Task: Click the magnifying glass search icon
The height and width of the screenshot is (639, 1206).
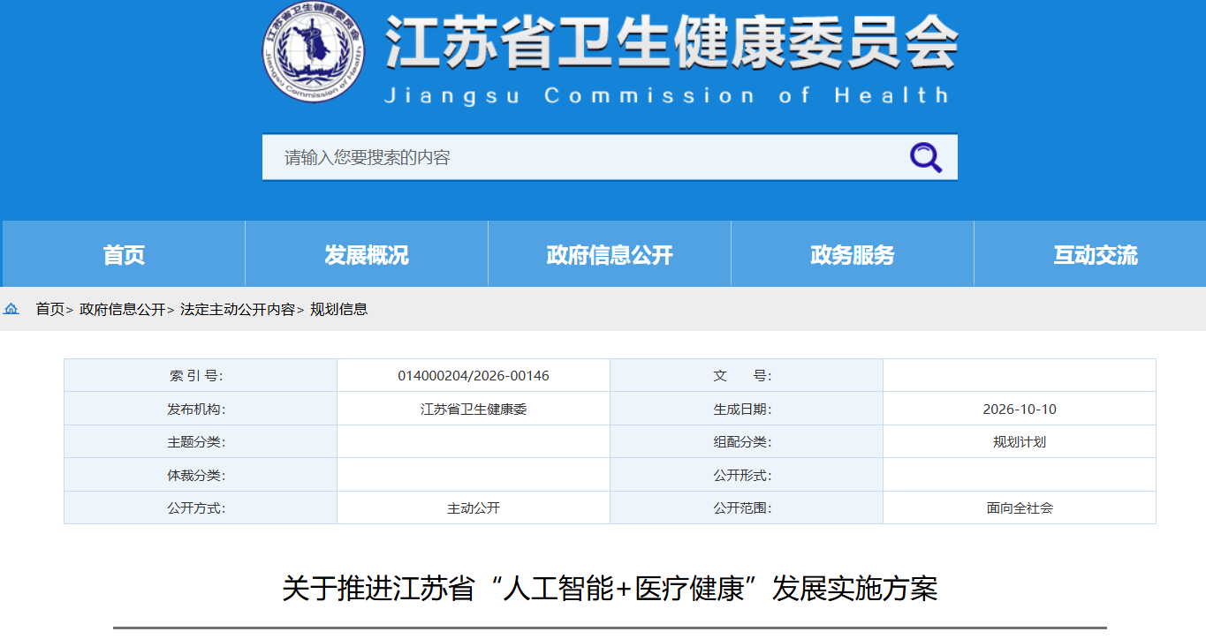Action: point(926,158)
